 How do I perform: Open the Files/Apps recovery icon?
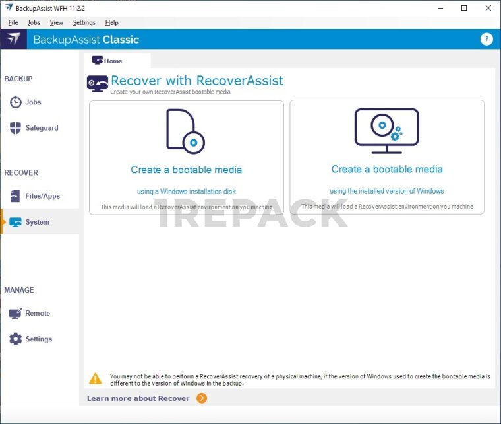pos(15,196)
